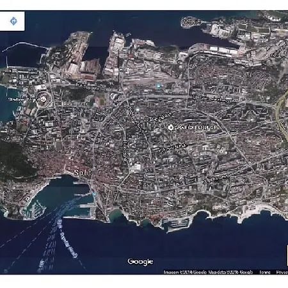Image resolution: width=288 pixels, height=288 pixels.
Task: Open the Privacy link in map footer
Action: pyautogui.click(x=282, y=272)
